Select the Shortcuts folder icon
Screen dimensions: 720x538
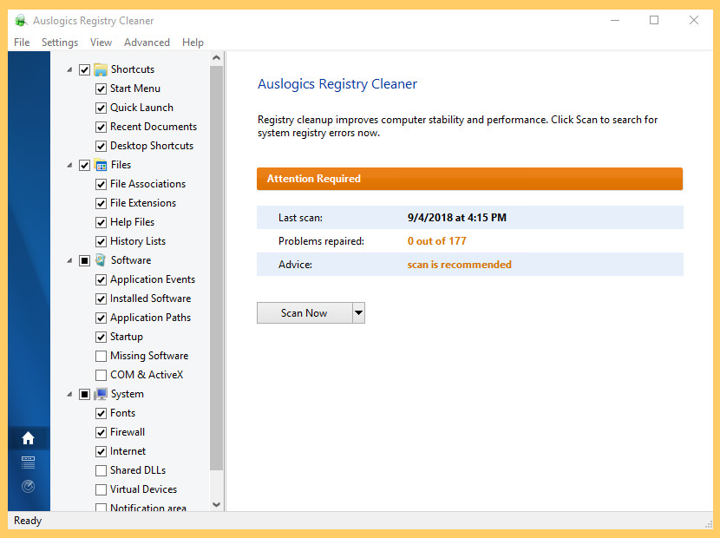[x=101, y=69]
